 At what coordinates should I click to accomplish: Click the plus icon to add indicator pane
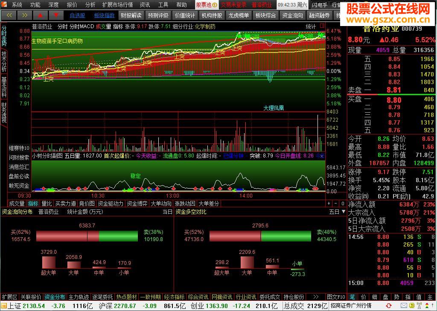tap(329, 203)
